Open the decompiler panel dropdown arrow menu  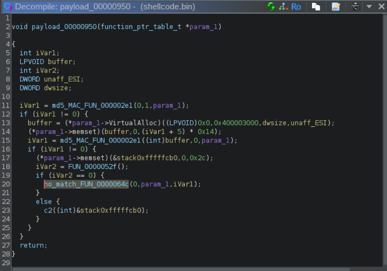(369, 7)
